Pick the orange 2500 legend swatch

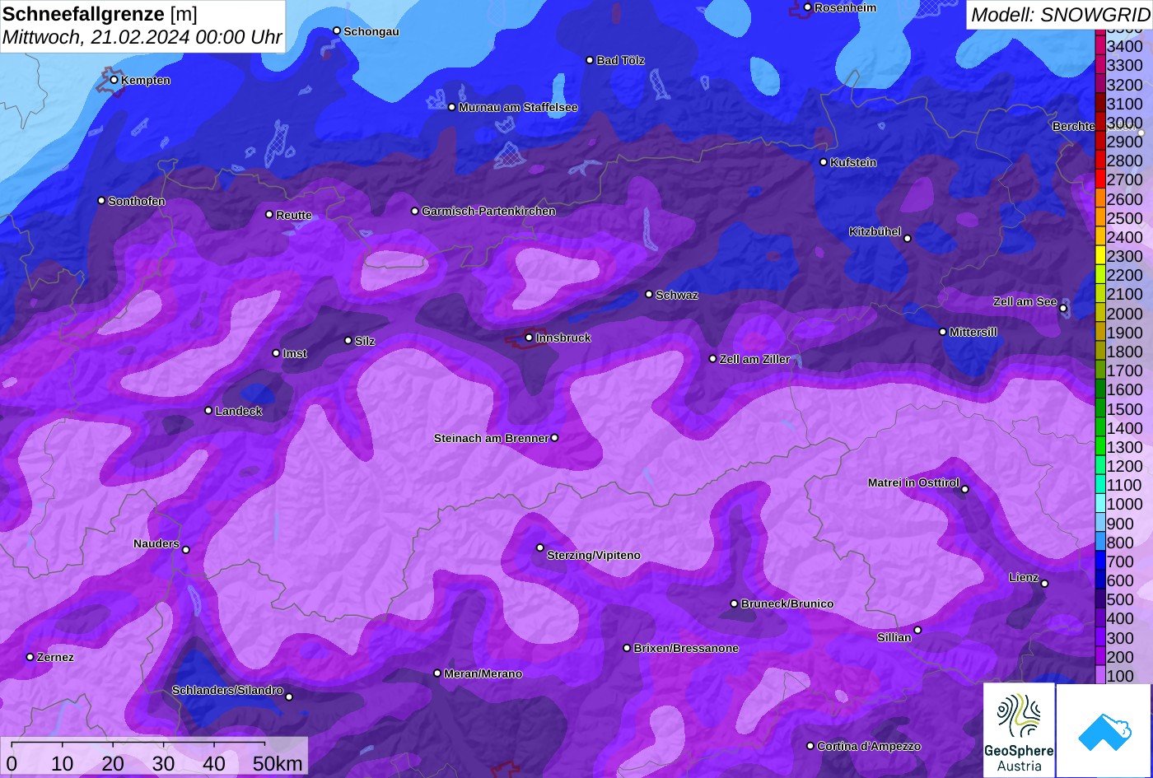(1099, 218)
